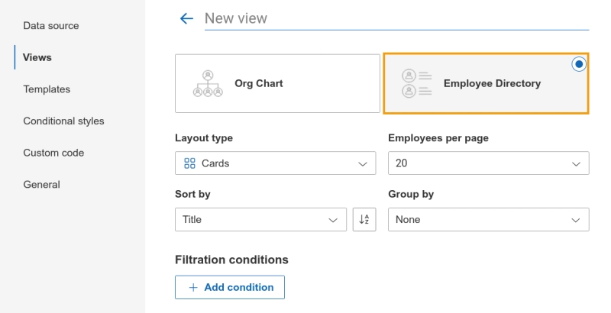Click the Employees per page label
The height and width of the screenshot is (313, 611).
tap(438, 138)
